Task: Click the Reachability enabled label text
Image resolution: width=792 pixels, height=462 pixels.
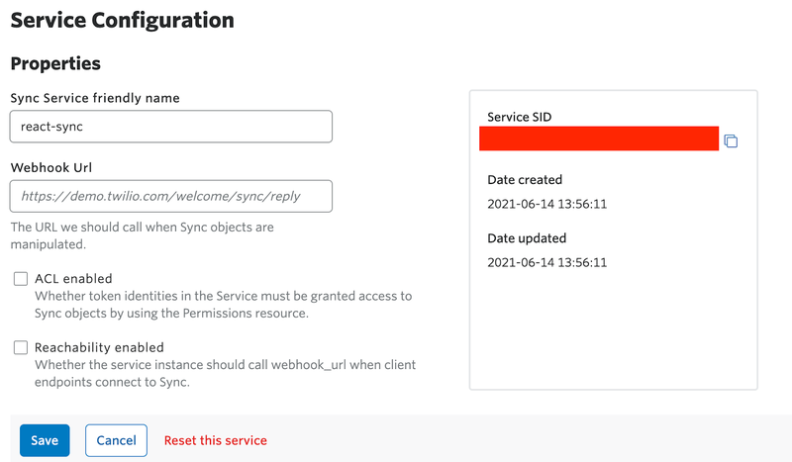Action: [99, 347]
